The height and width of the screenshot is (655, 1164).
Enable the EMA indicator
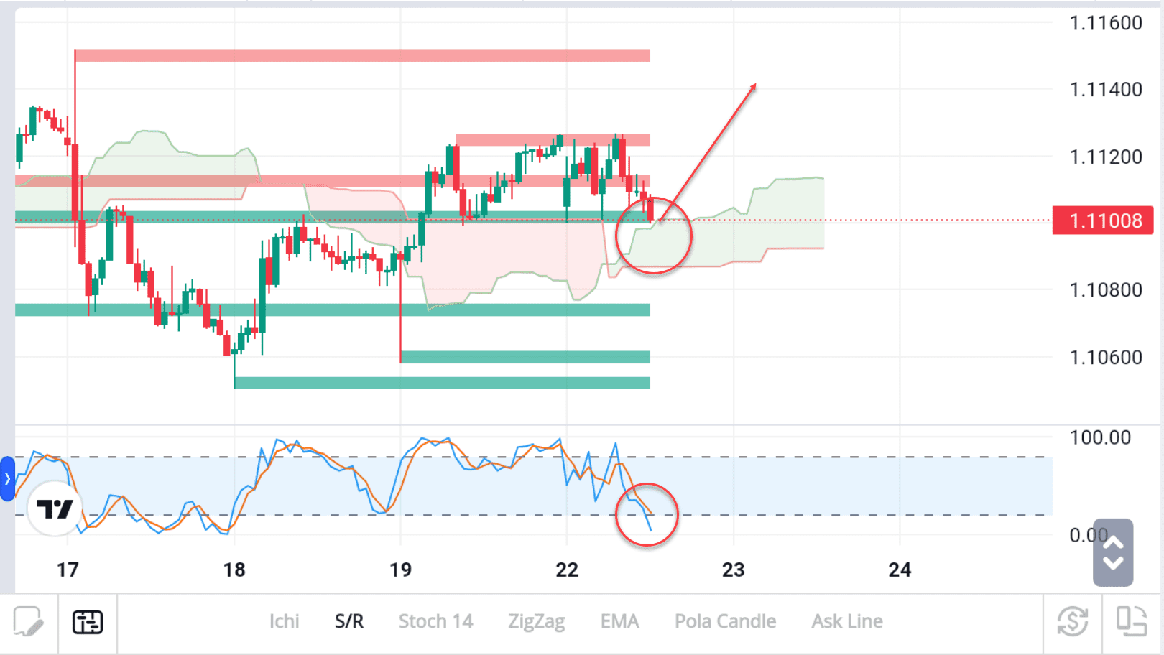619,621
